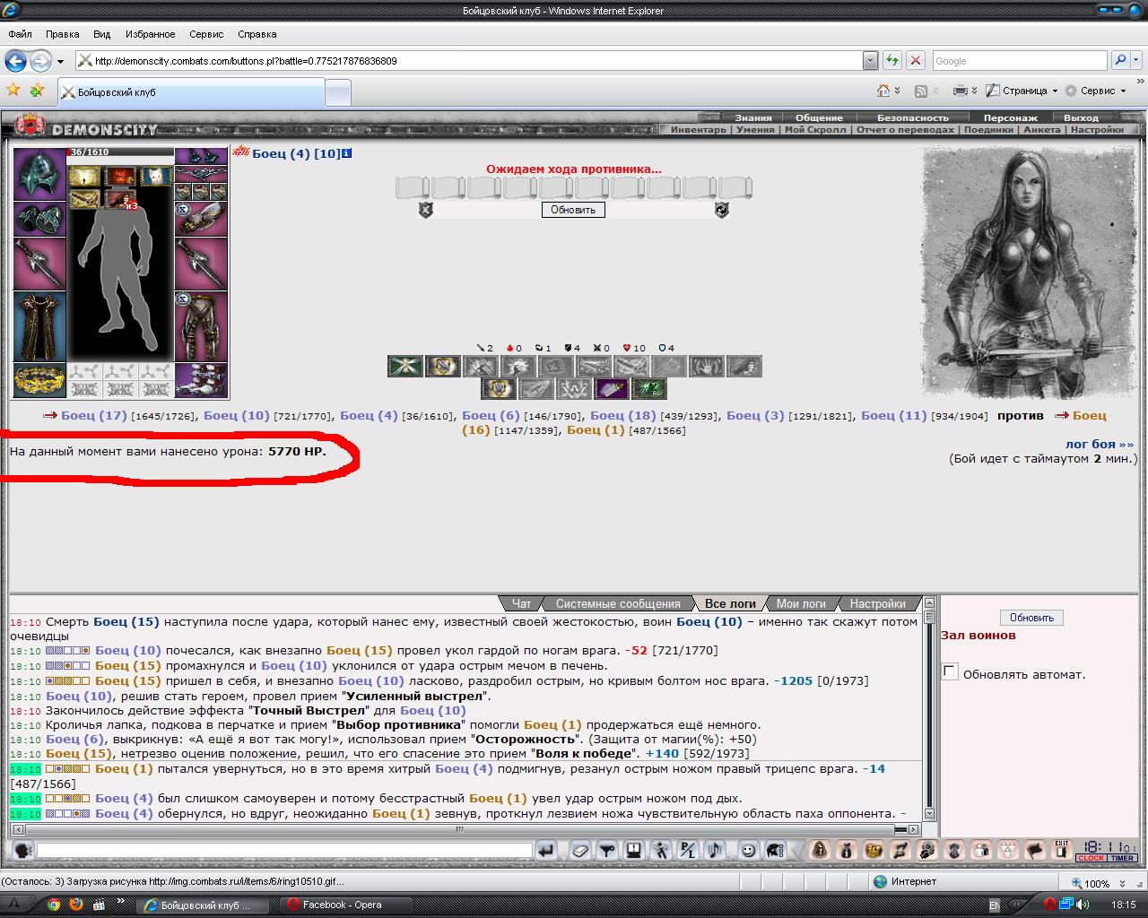Use the purple blade combat skill icon

[613, 389]
